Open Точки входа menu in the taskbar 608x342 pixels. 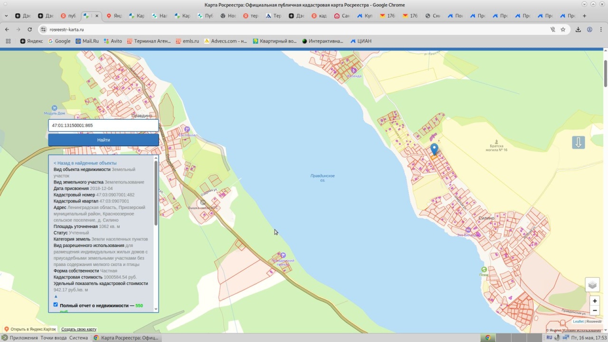pyautogui.click(x=54, y=338)
